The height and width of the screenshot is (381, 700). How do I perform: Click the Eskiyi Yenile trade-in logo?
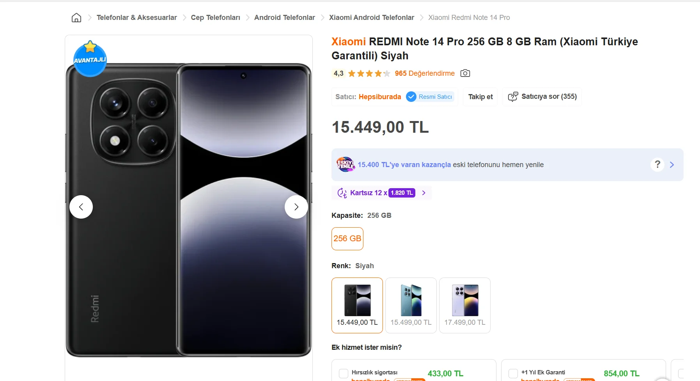tap(345, 164)
